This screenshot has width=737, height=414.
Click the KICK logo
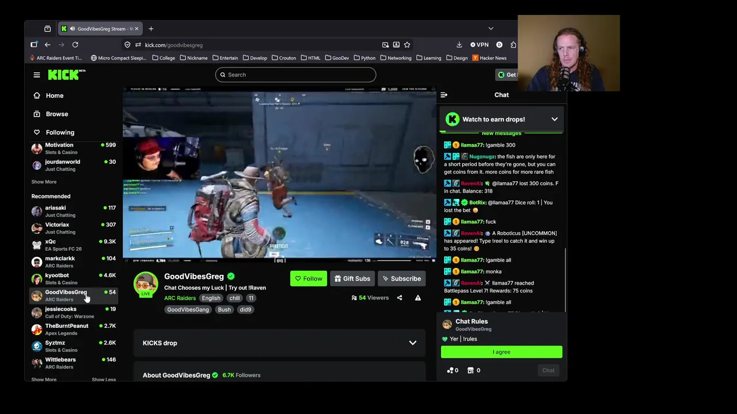[66, 74]
